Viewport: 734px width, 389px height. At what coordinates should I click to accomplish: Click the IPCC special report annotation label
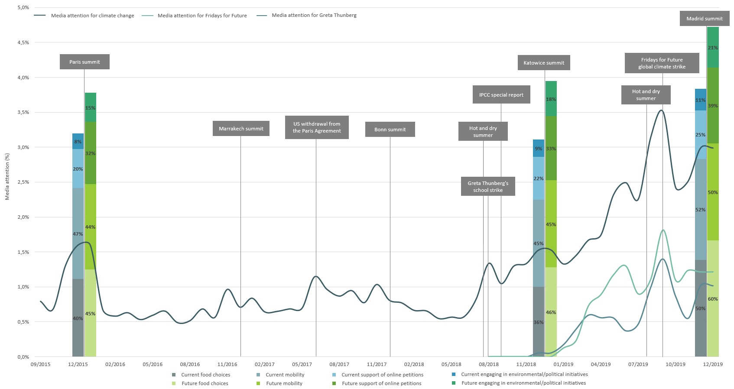[x=501, y=95]
